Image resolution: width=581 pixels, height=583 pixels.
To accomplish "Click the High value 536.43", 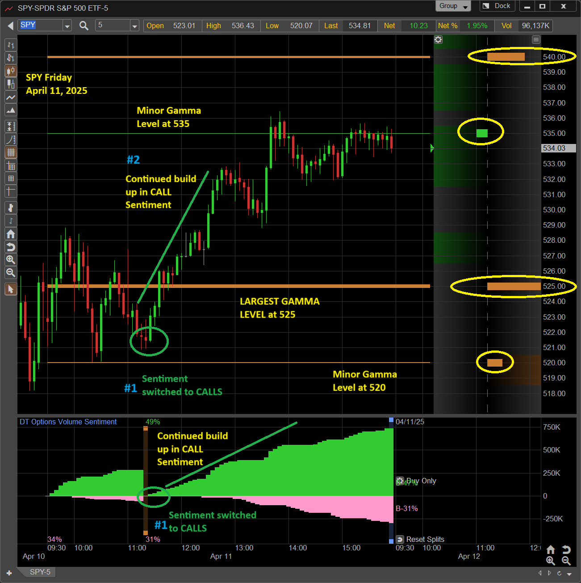I will [x=242, y=25].
